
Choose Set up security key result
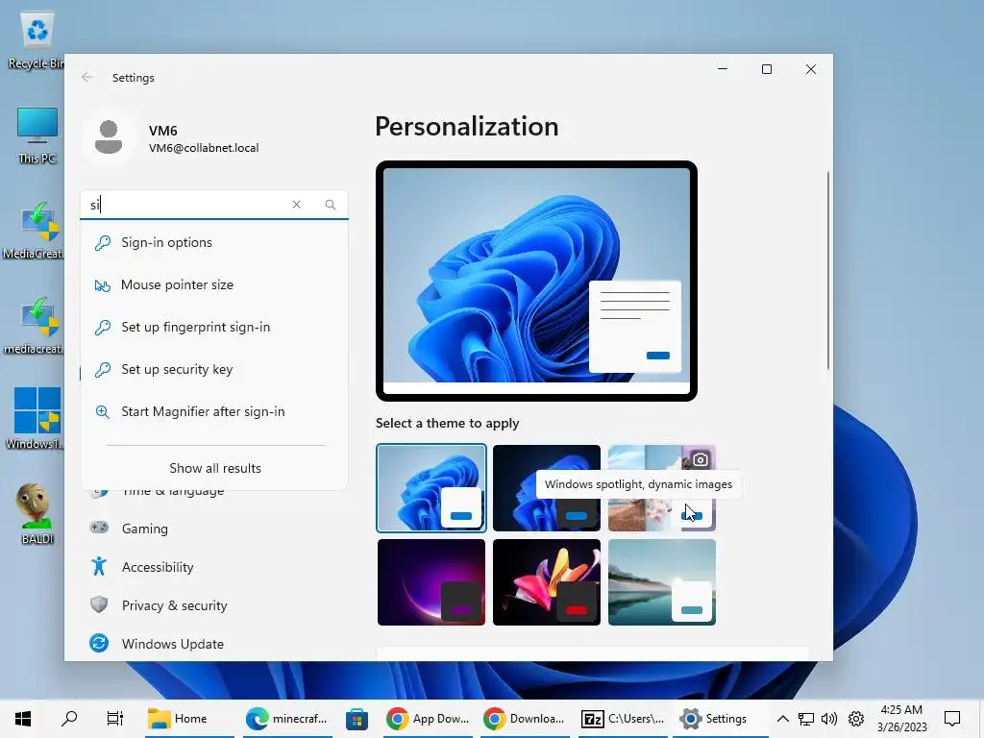pos(214,370)
